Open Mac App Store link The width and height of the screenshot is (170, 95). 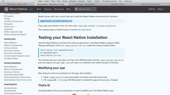[x=84, y=30]
